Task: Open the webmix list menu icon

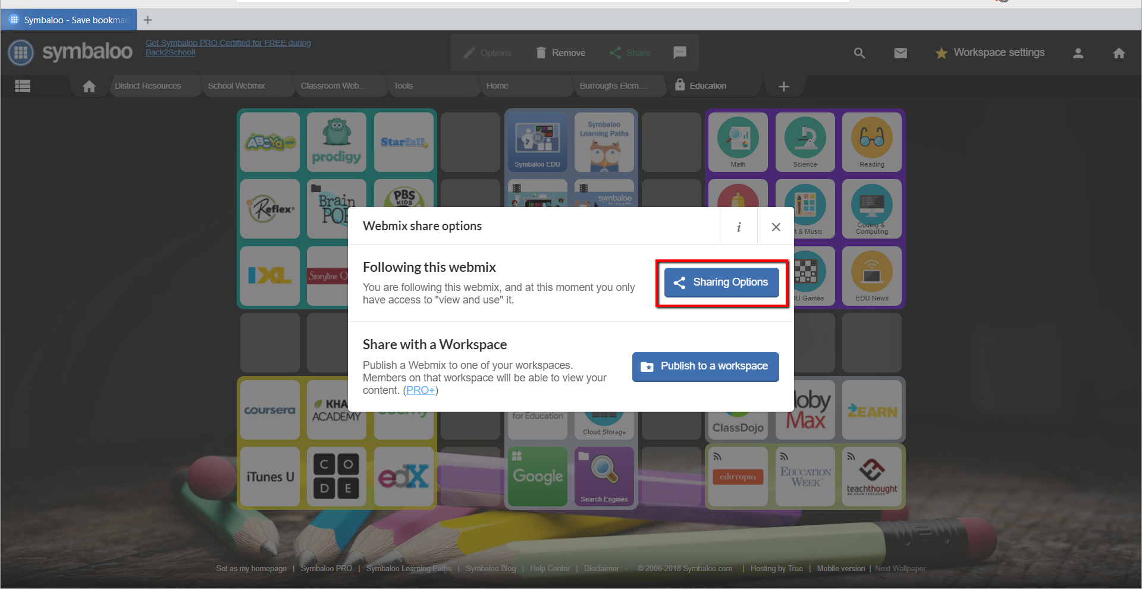Action: [x=23, y=86]
